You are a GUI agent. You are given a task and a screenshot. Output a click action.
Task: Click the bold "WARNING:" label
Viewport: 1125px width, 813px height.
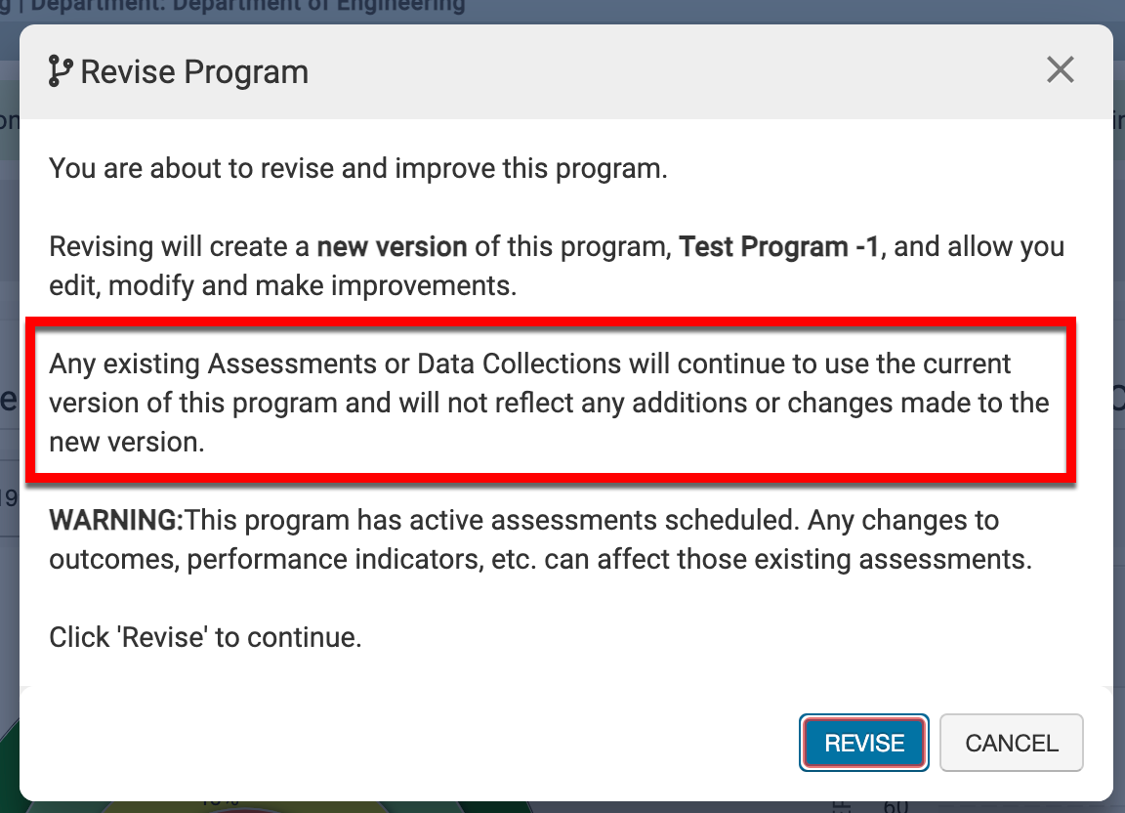pyautogui.click(x=116, y=520)
